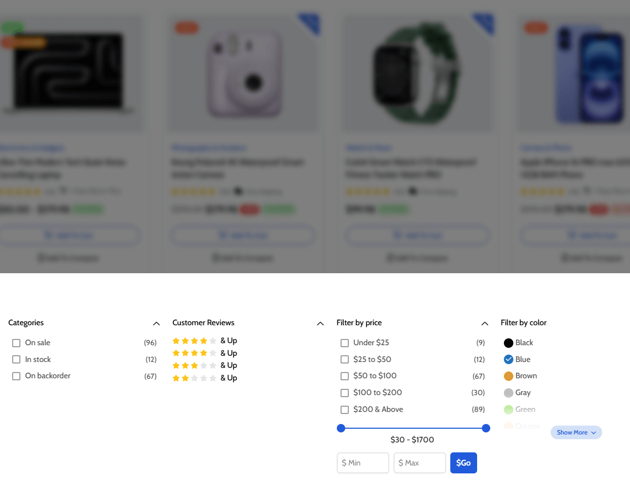Click the maximum price slider handle
The height and width of the screenshot is (486, 630).
486,428
